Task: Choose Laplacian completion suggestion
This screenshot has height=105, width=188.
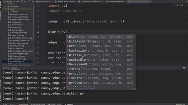Action: coord(100,50)
